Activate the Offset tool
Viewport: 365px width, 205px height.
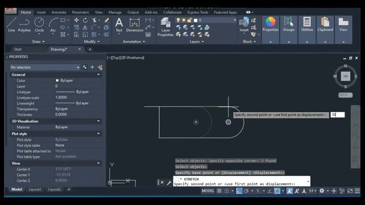tap(107, 35)
